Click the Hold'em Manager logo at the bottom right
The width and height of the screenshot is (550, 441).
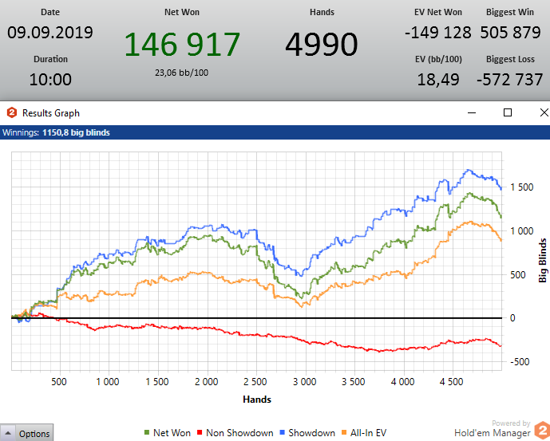tap(542, 431)
